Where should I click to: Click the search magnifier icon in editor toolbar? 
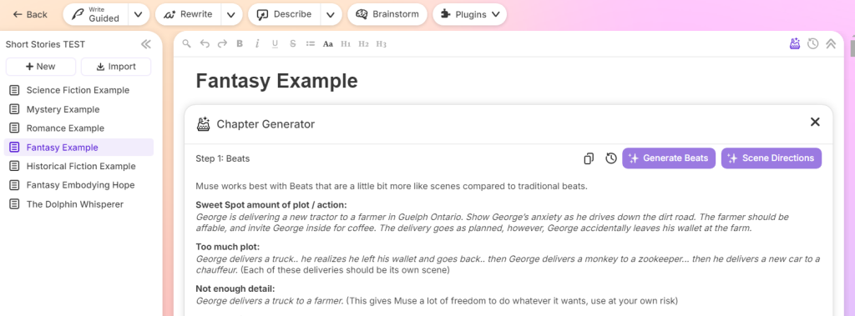tap(187, 44)
